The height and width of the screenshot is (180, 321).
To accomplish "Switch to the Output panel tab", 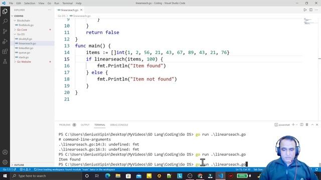I will 85,124.
